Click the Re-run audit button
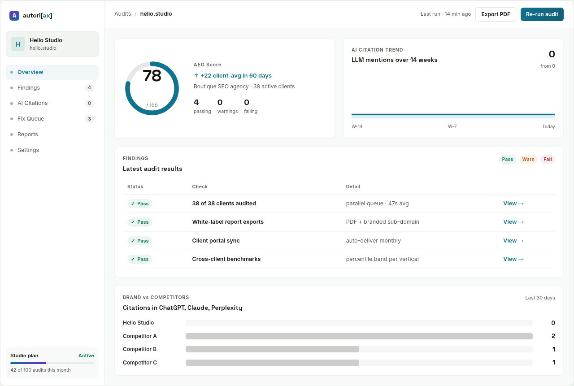Viewport: 574px width, 386px height. [542, 14]
